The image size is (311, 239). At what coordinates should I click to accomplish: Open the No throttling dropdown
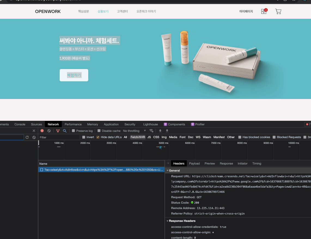pos(134,131)
